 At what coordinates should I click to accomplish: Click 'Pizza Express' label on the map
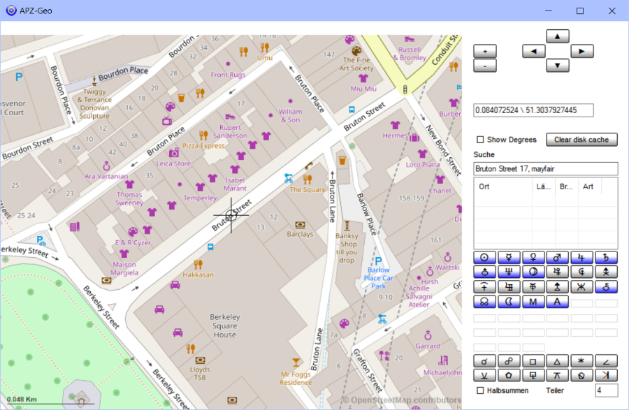203,146
